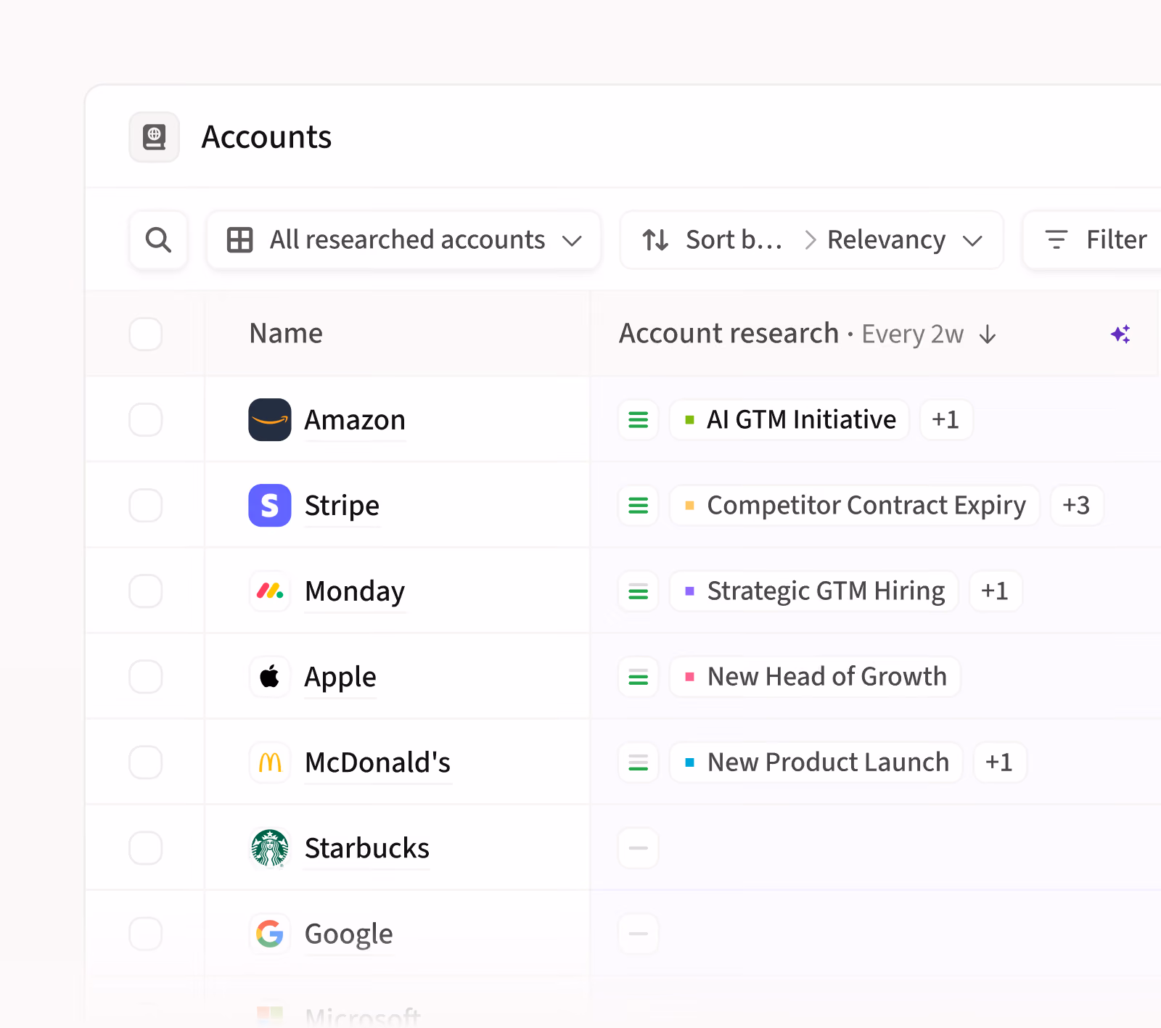
Task: Expand Stripe's +3 more signals
Action: click(1077, 505)
